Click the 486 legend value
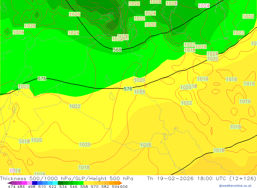 pyautogui.click(x=21, y=187)
